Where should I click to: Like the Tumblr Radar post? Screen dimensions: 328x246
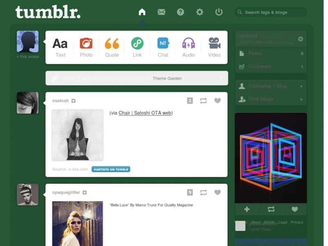295,209
